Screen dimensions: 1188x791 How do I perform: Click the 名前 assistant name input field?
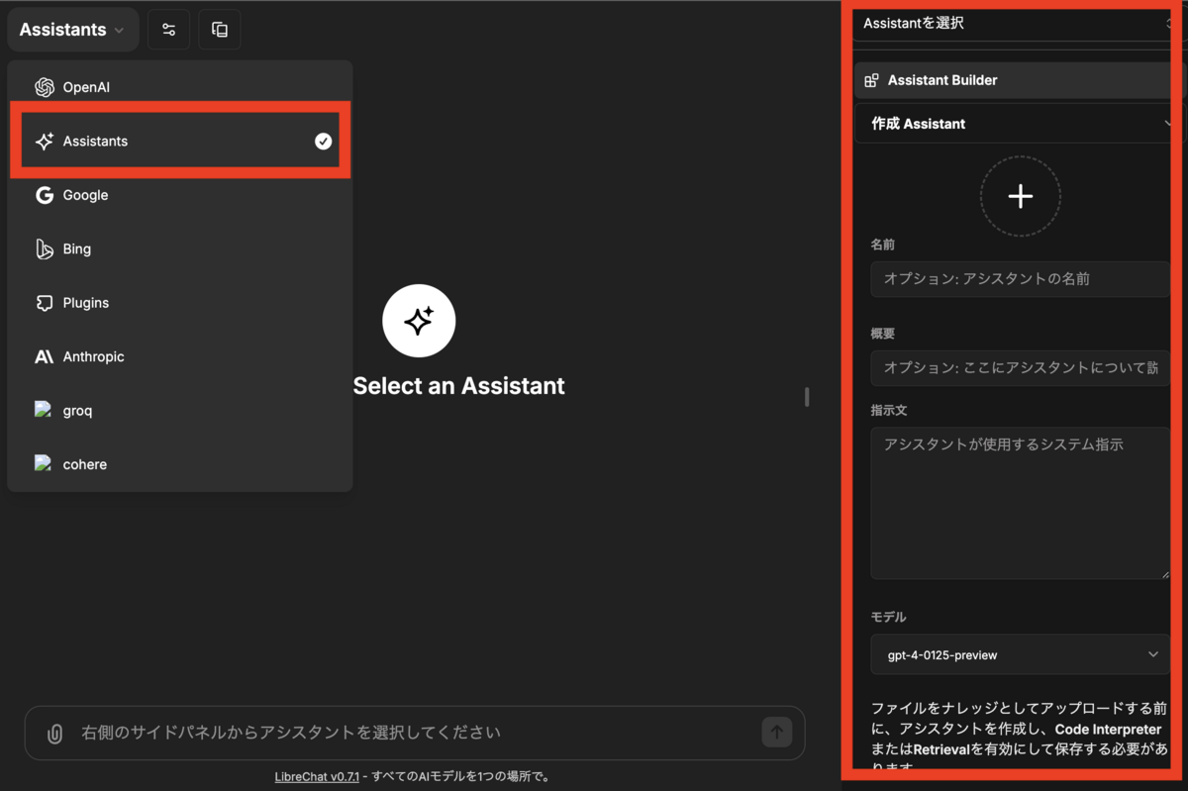pos(1020,279)
